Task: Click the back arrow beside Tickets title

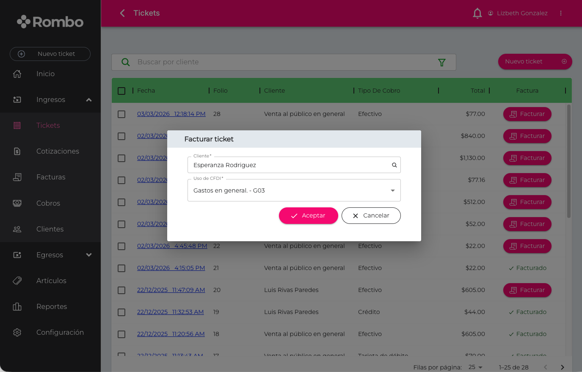Action: pyautogui.click(x=122, y=13)
